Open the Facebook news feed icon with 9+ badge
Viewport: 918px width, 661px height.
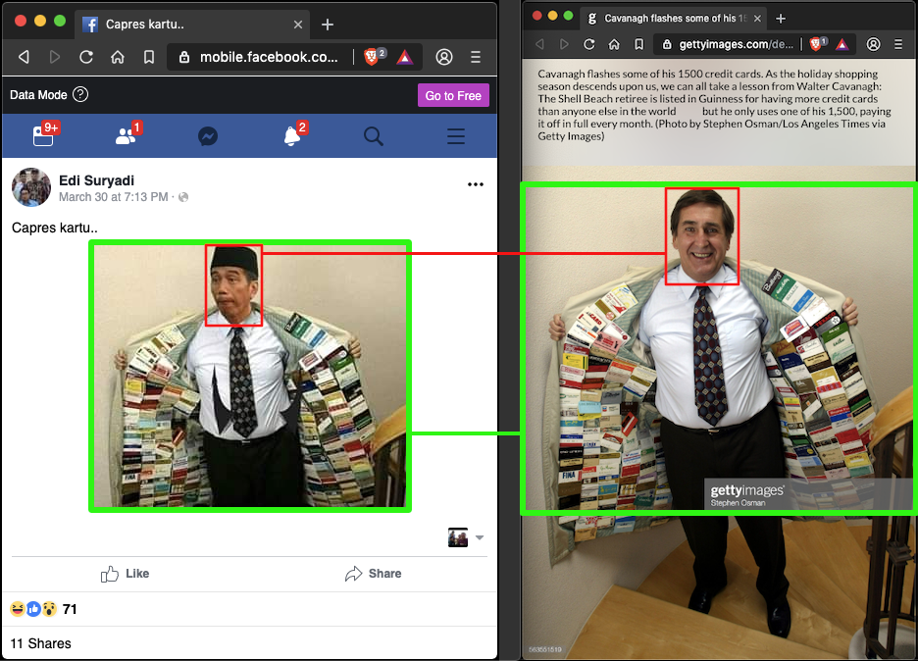pyautogui.click(x=43, y=136)
